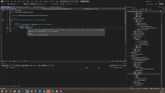The width and height of the screenshot is (165, 93).
Task: Click the Sign in link
Action: [148, 1]
